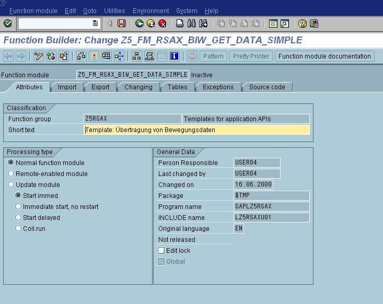Viewport: 383px width, 304px height.
Task: Select Coll.run radio button
Action: pyautogui.click(x=18, y=228)
